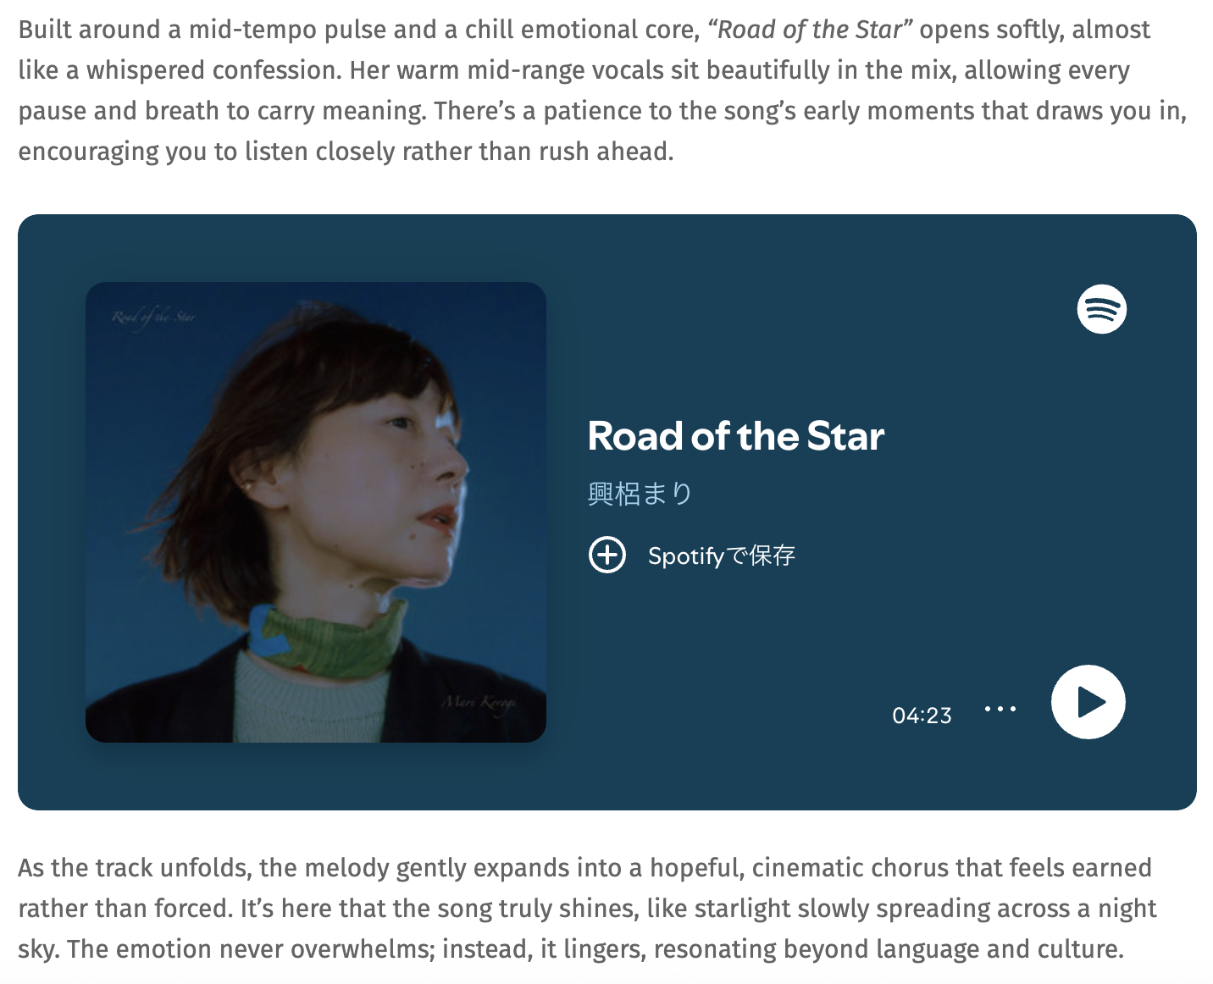The width and height of the screenshot is (1213, 984).
Task: Play the Road of the Star track
Action: click(1088, 702)
